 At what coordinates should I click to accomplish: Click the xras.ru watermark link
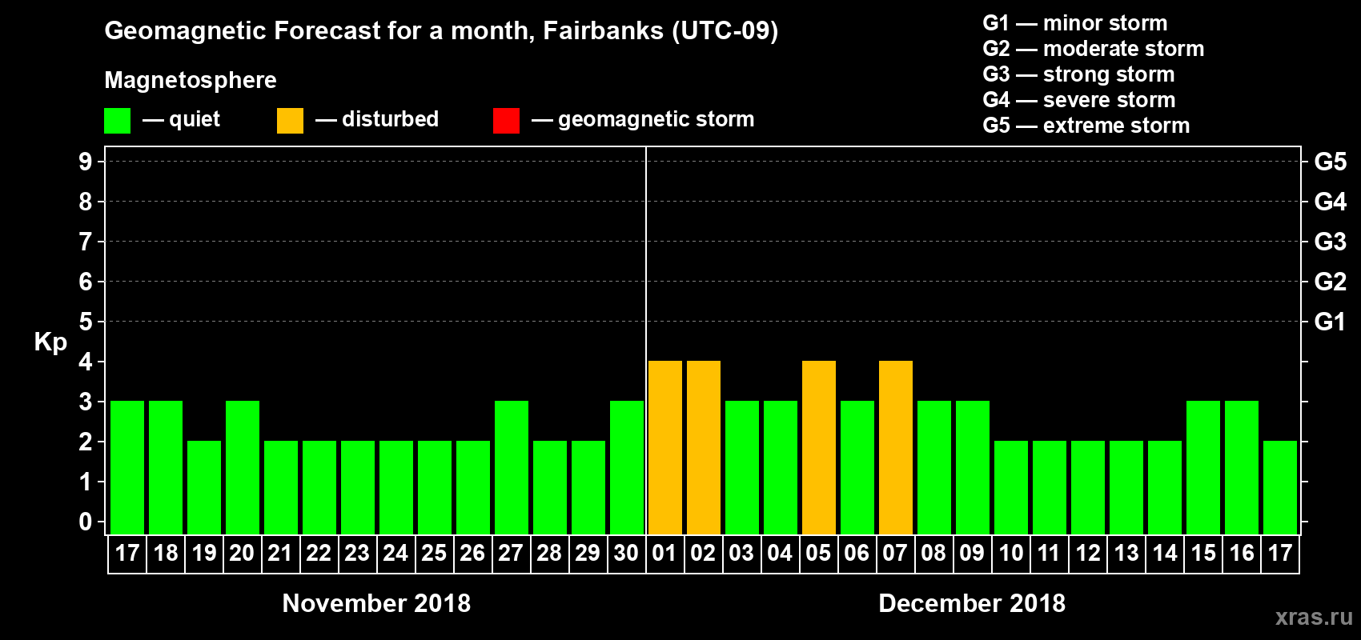pyautogui.click(x=1314, y=617)
